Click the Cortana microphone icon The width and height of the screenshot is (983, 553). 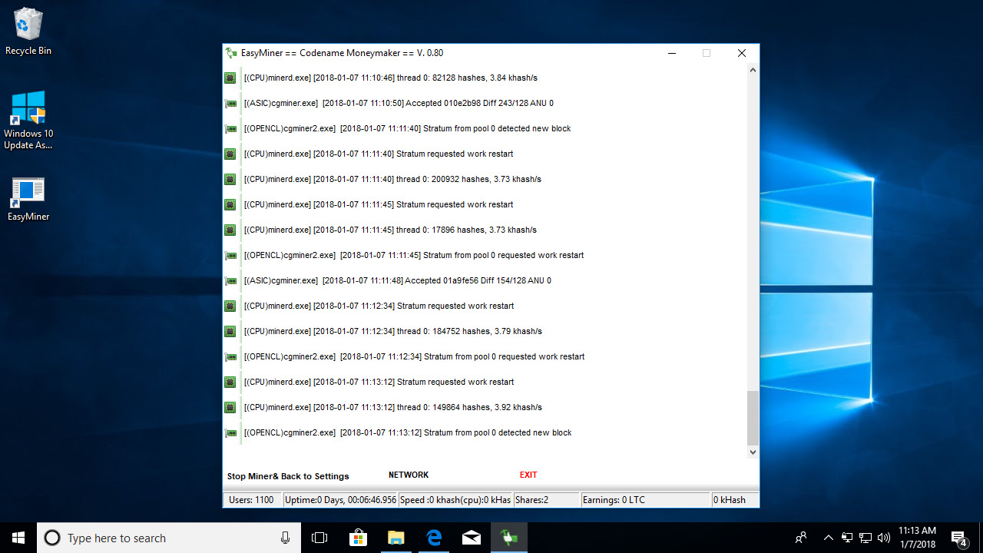(286, 538)
